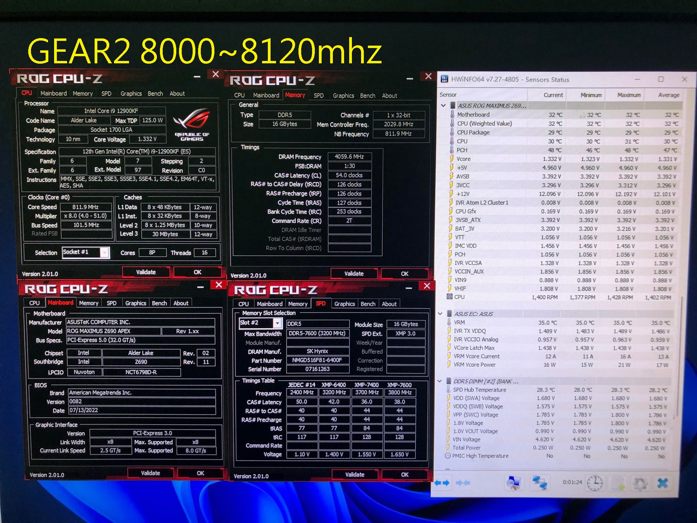Click the CAS# Latency value 54.0 clocks
The height and width of the screenshot is (523, 697).
tap(350, 175)
